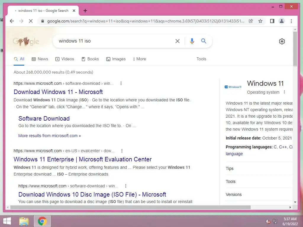Open the Chrome profile avatar
This screenshot has width=303, height=227.
282,21
